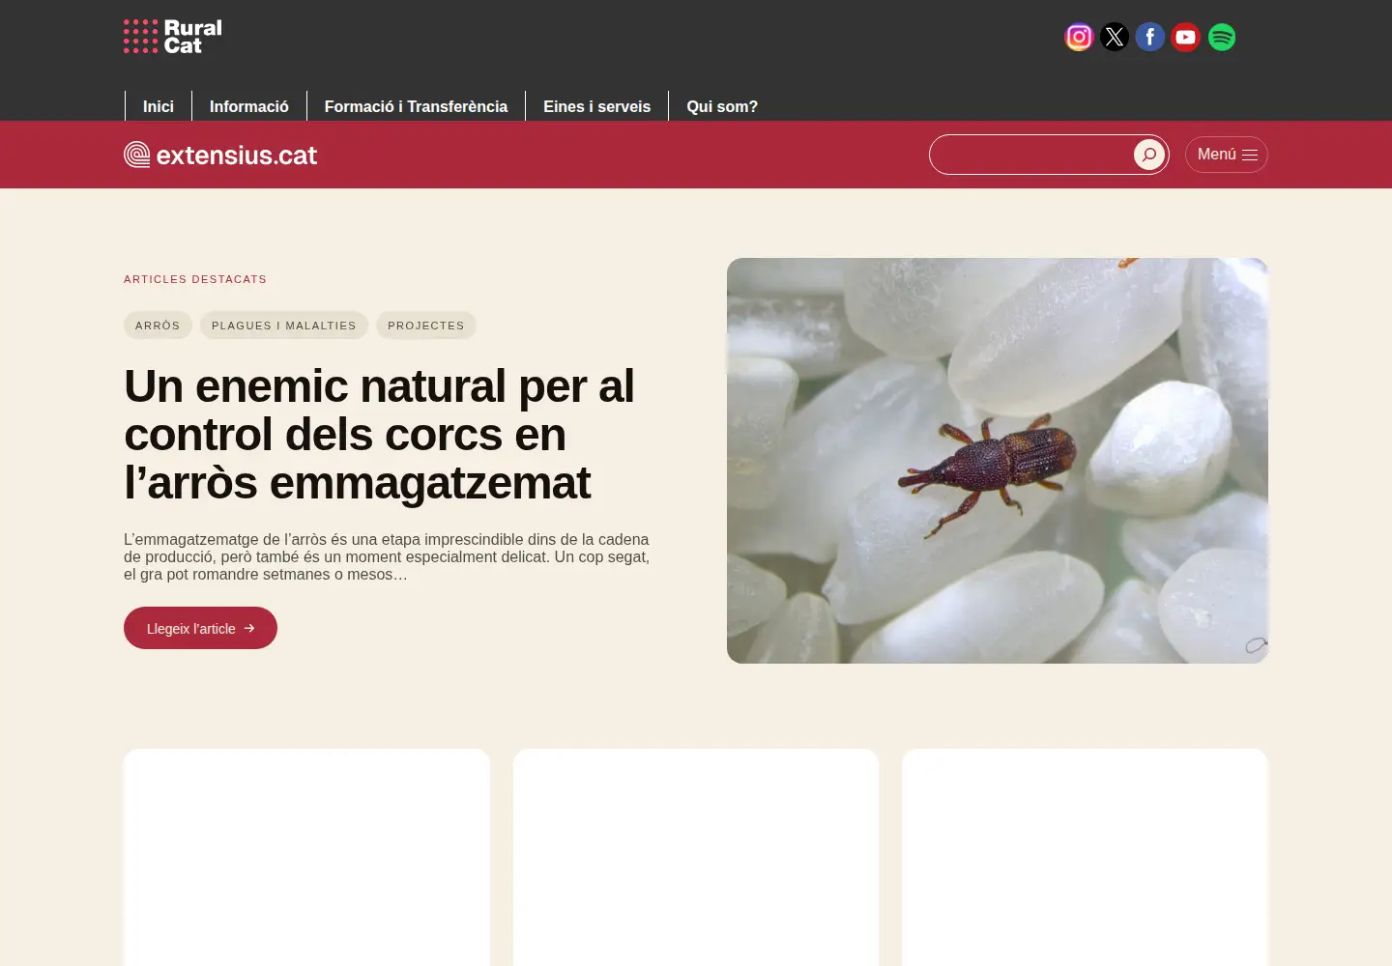Open the rice weevil article image
Screen dimensions: 1392x966
pyautogui.click(x=998, y=461)
